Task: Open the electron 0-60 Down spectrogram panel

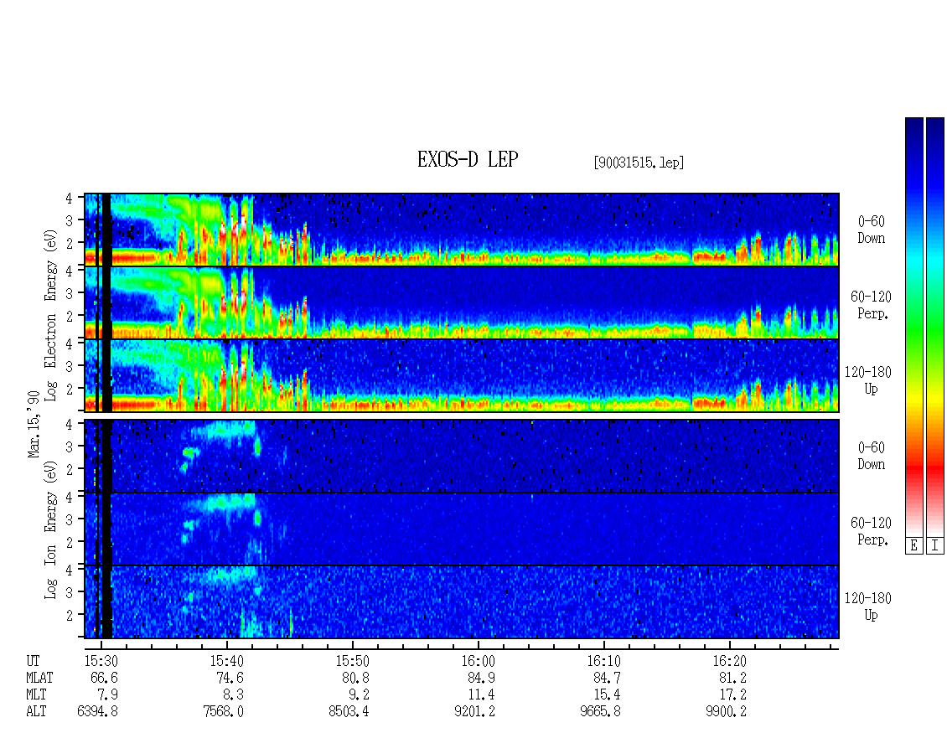Action: coord(462,230)
